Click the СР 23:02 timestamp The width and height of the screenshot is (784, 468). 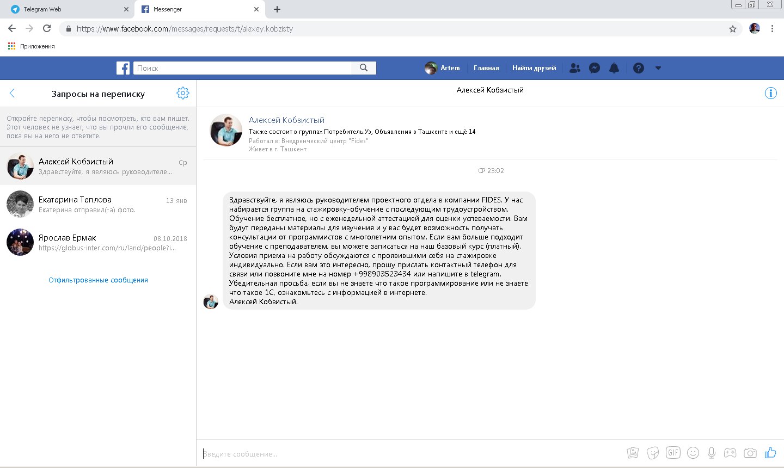(491, 171)
